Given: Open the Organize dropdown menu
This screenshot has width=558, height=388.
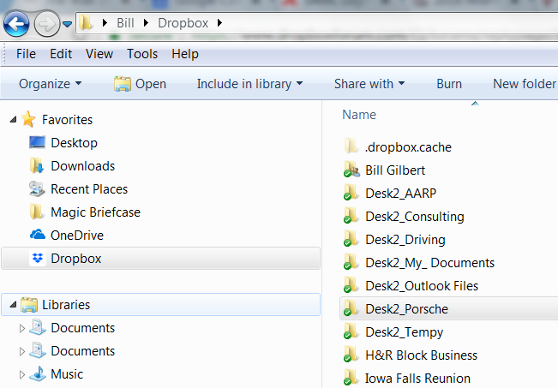Looking at the screenshot, I should [51, 84].
